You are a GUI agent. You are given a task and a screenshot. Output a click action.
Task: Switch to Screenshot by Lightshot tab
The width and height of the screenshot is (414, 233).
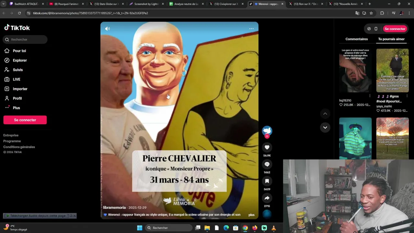(146, 4)
